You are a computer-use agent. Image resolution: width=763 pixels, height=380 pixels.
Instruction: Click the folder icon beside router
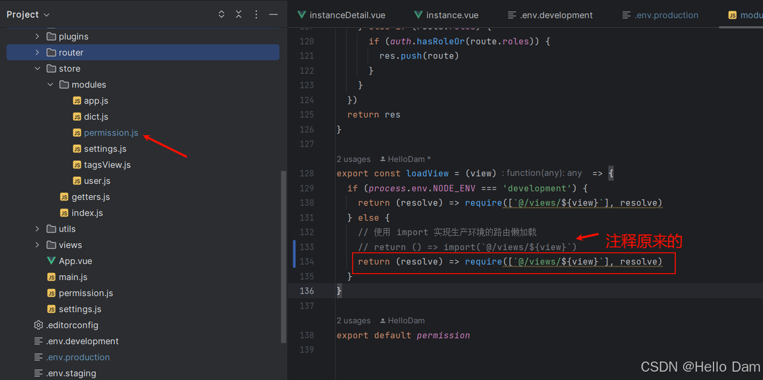click(x=51, y=52)
